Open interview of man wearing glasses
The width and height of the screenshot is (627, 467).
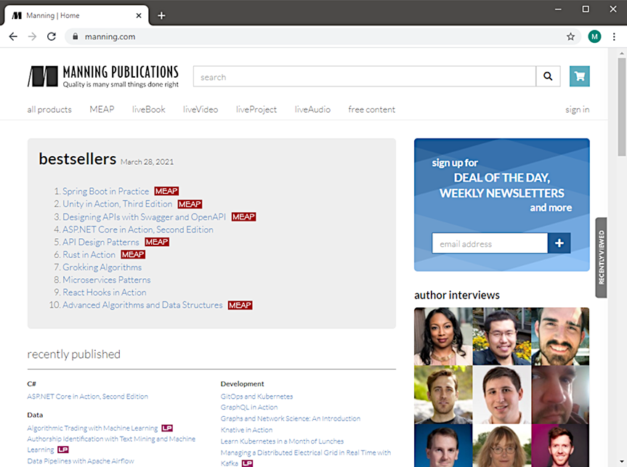click(x=502, y=336)
